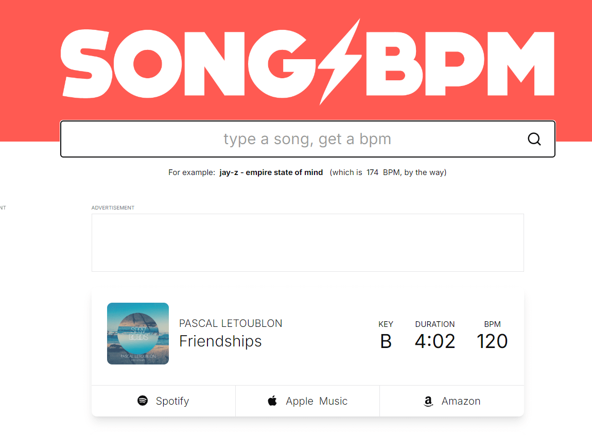Viewport: 592px width, 435px height.
Task: Click the 4:02 duration value
Action: tap(435, 341)
